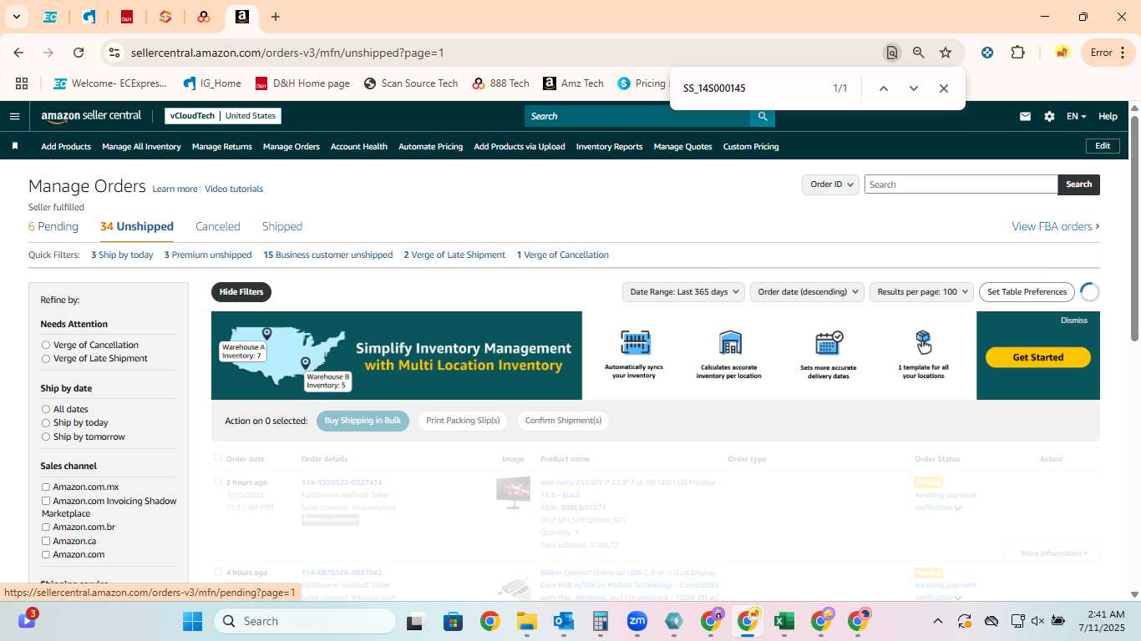Switch to the Shipped orders tab
Screen dimensions: 1141x641
click(x=282, y=226)
